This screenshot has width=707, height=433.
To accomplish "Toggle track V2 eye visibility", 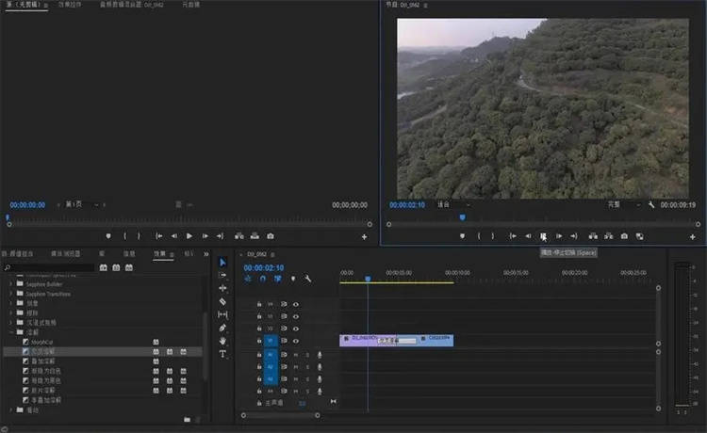I will coord(296,329).
